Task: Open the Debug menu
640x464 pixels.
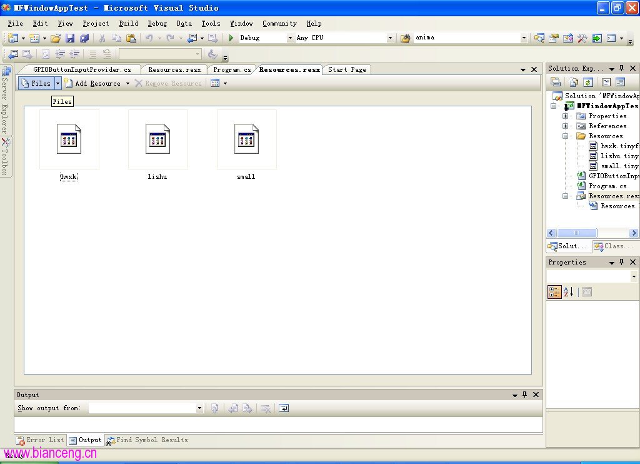Action: click(x=157, y=23)
